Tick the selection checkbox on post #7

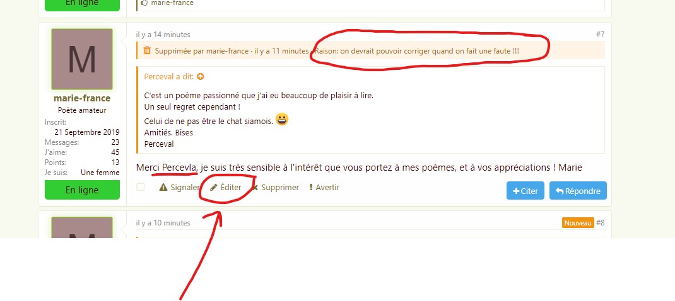point(140,187)
